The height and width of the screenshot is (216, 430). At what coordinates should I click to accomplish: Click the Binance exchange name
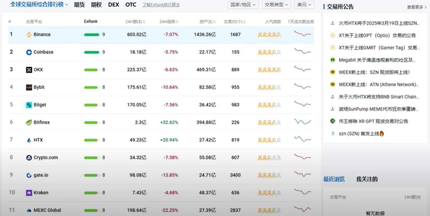(x=42, y=34)
